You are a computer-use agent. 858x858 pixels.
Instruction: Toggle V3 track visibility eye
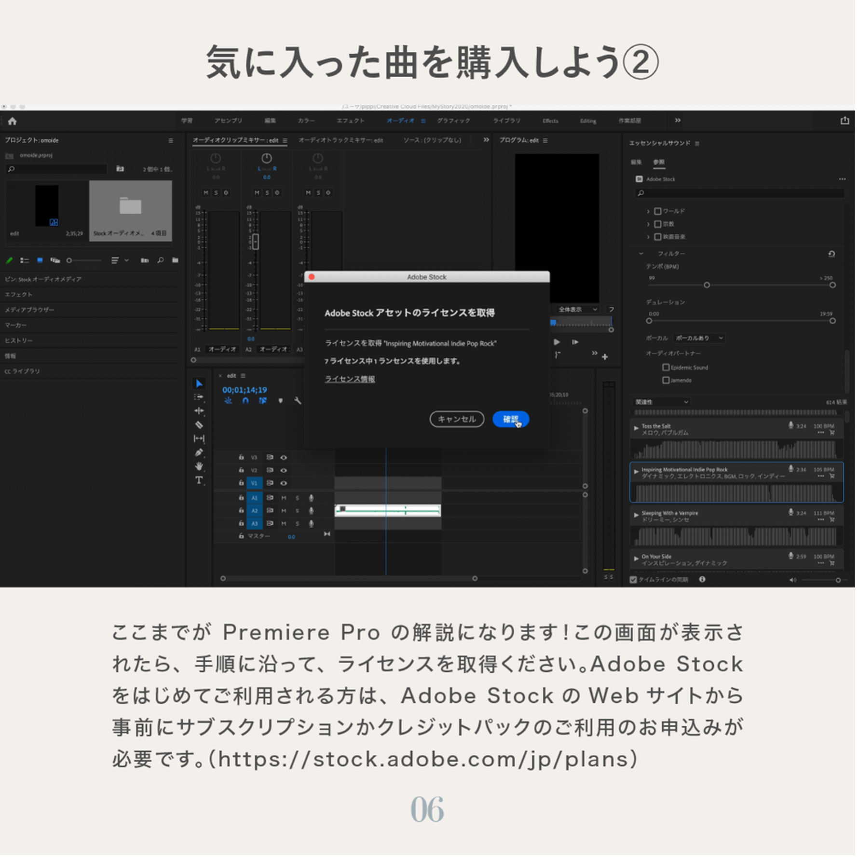click(285, 459)
